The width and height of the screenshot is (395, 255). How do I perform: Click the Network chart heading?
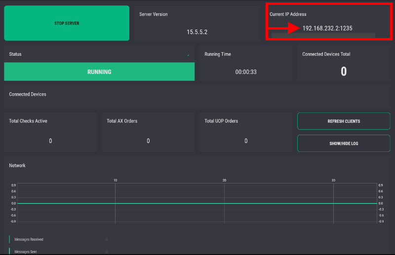tap(17, 166)
